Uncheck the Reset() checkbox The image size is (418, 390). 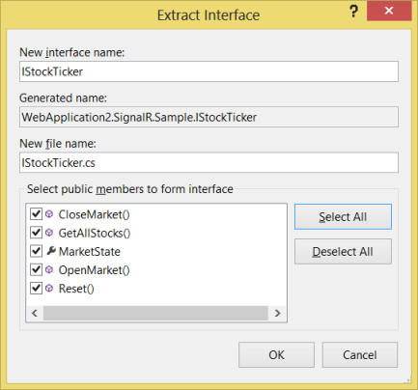coord(36,289)
